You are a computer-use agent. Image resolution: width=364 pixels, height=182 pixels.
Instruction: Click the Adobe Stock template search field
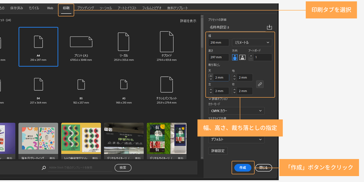tap(80, 168)
